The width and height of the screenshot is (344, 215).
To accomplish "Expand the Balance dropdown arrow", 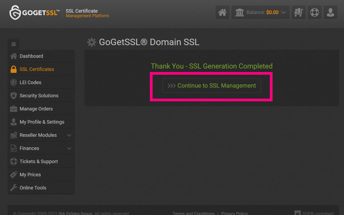I will click(x=283, y=12).
